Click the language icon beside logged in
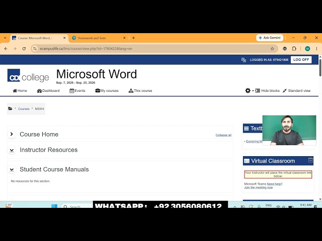This screenshot has width=322, height=241. pos(244,60)
